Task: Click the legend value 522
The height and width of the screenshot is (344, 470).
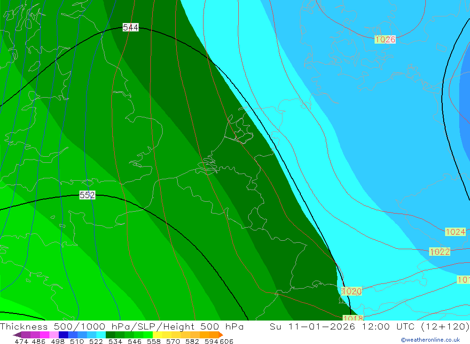Action: (x=96, y=342)
